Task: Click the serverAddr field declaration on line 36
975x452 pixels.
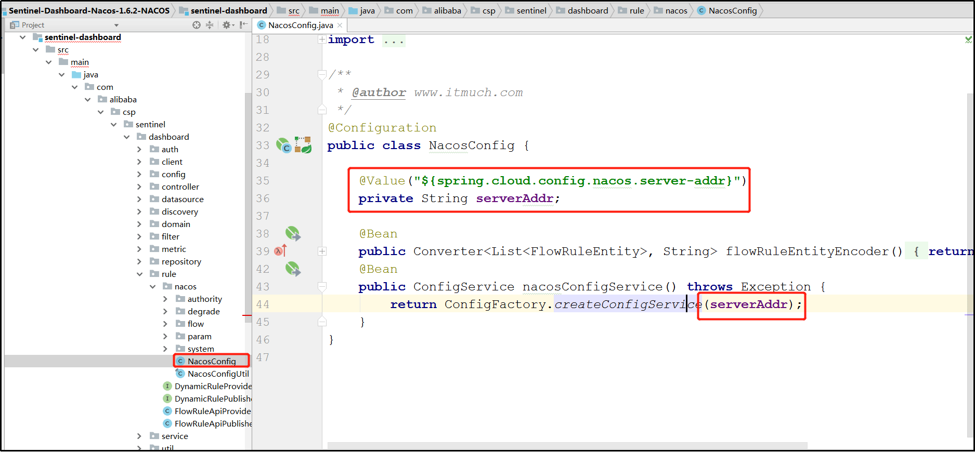Action: pos(515,198)
